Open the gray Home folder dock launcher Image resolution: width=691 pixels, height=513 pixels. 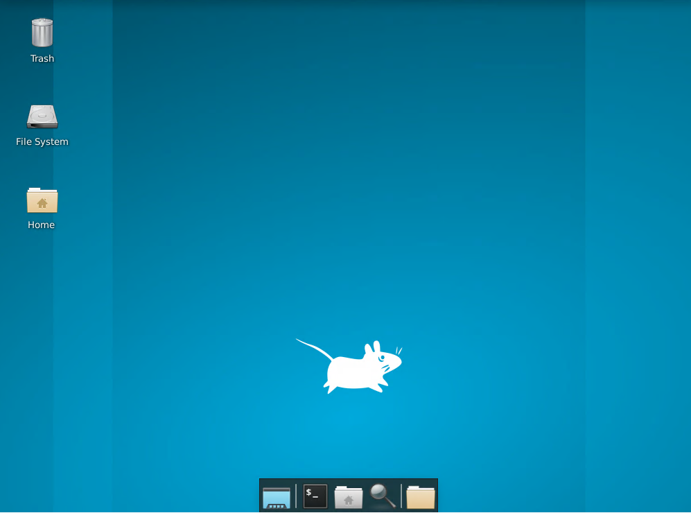[349, 496]
